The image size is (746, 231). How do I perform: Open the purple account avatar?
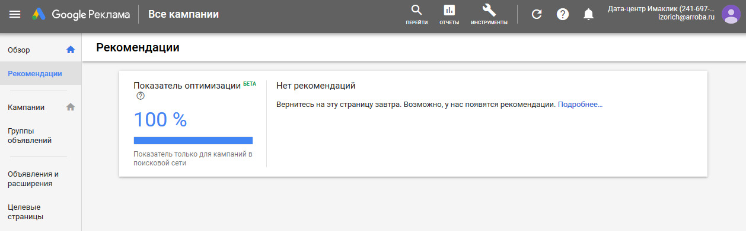tap(731, 14)
